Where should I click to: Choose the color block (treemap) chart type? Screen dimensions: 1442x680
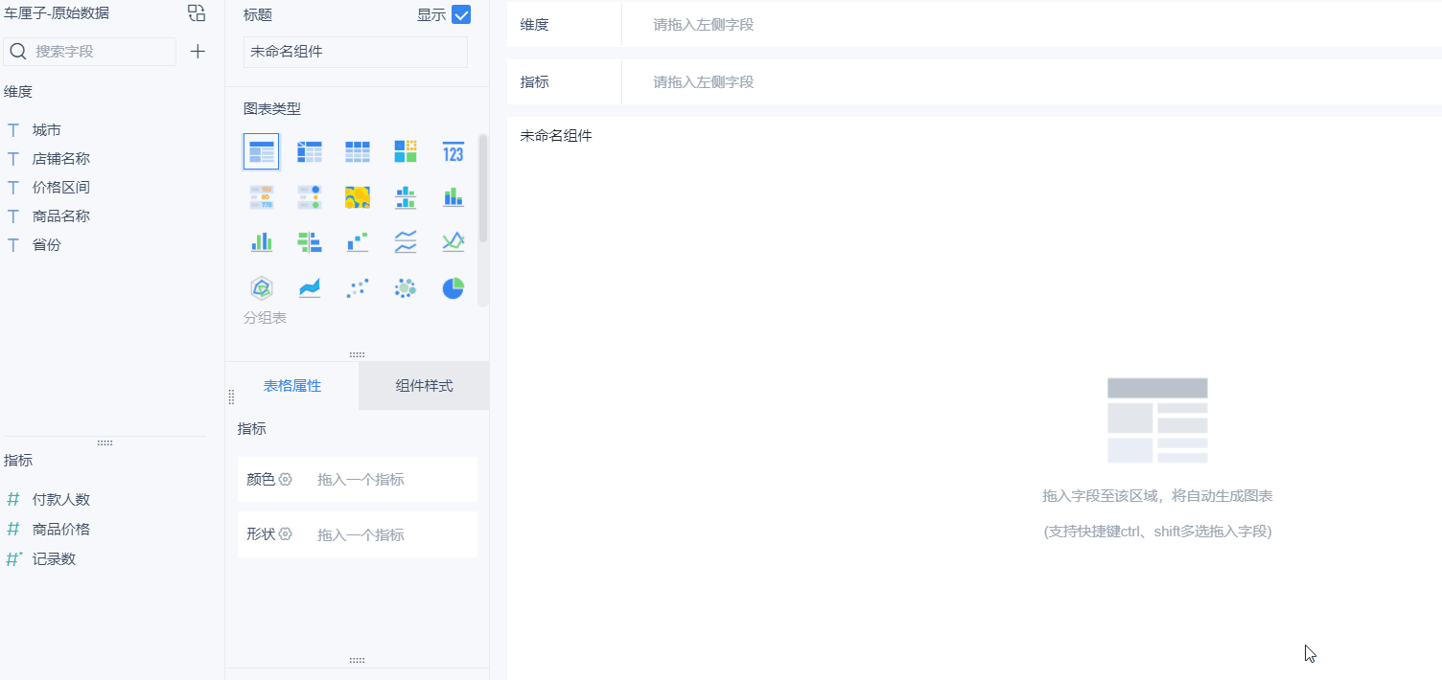405,150
